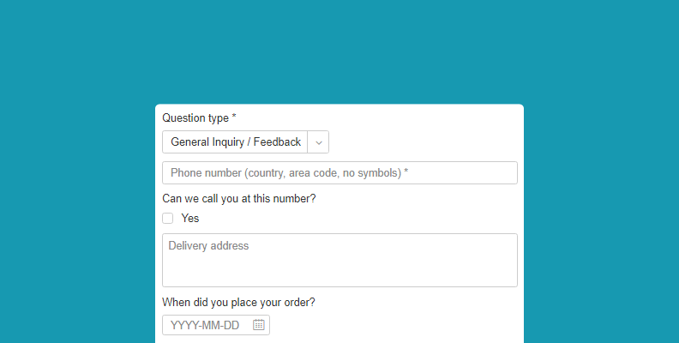Viewport: 679px width, 343px height.
Task: Click the word Feedback in the selected option
Action: (277, 142)
